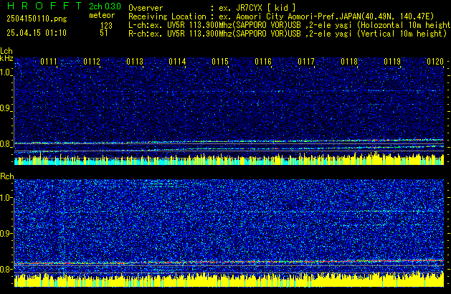Viewport: 451px width, 294px height.
Task: Click the Rch 0.8 kHz axis label
Action: point(6,269)
